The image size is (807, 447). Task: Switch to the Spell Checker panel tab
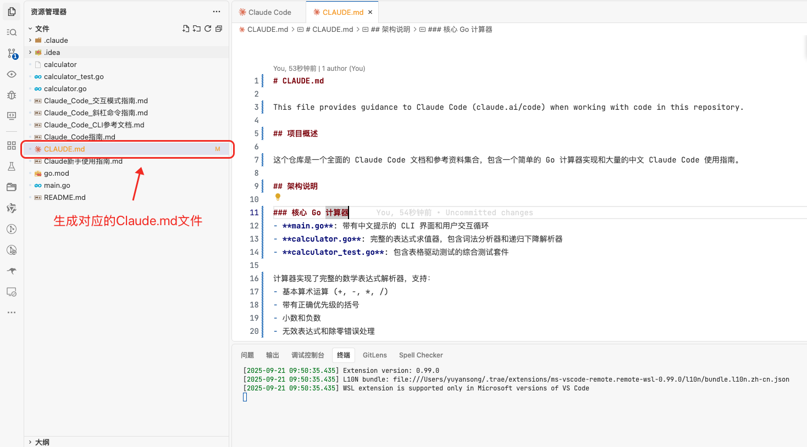[421, 355]
